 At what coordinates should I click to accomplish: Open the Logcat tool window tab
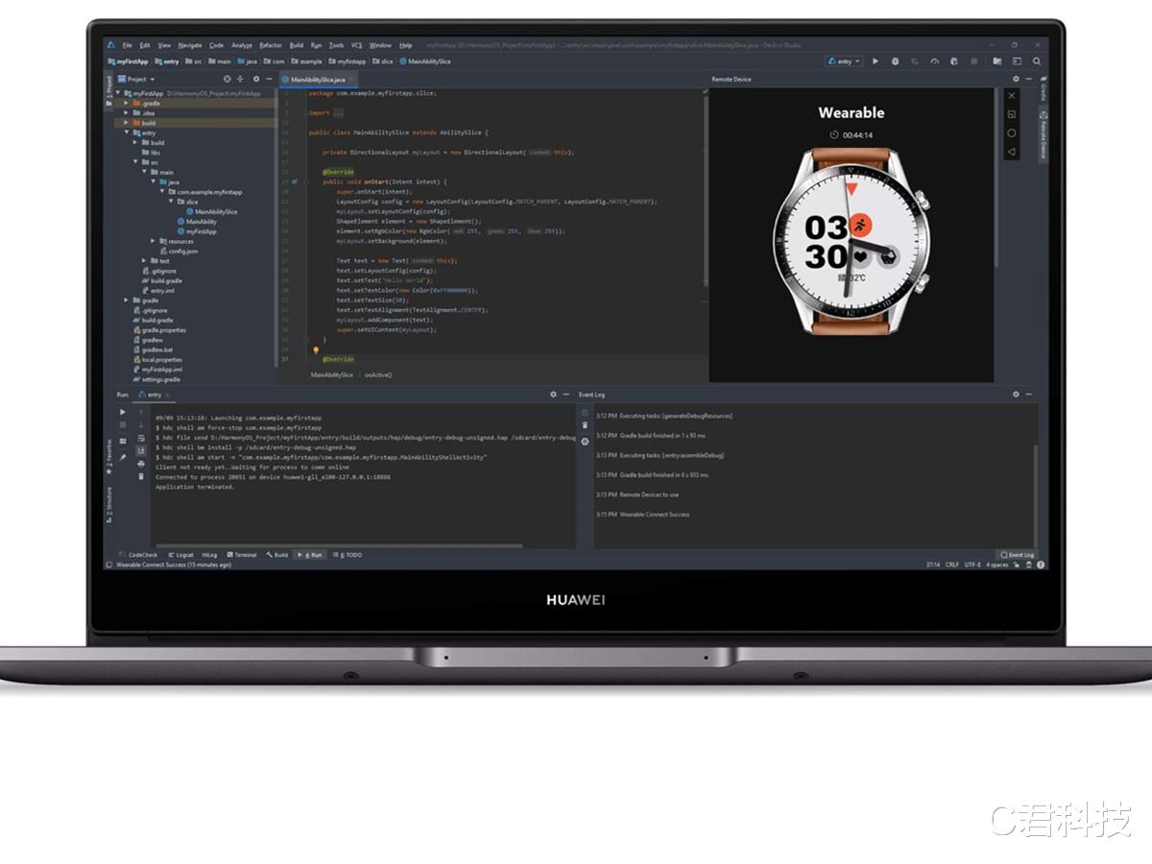pyautogui.click(x=181, y=555)
